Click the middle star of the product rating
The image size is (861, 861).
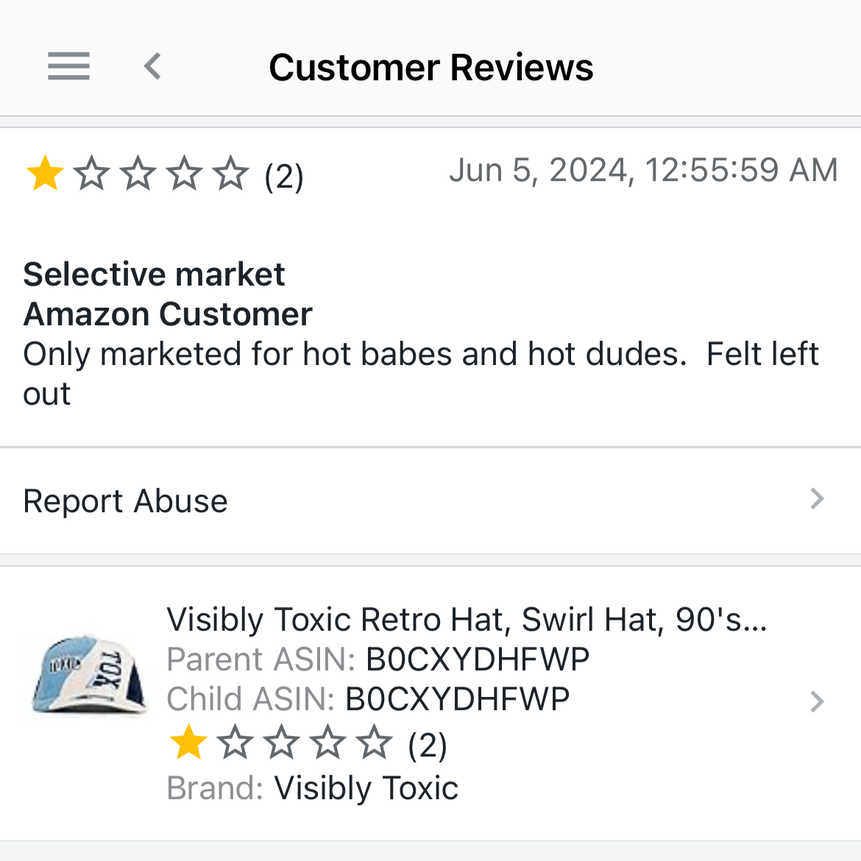(282, 743)
